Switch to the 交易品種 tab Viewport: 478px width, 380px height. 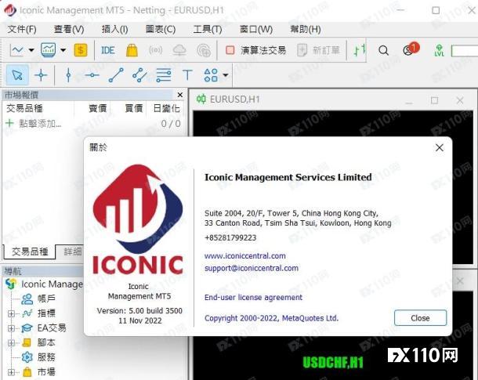coord(30,252)
